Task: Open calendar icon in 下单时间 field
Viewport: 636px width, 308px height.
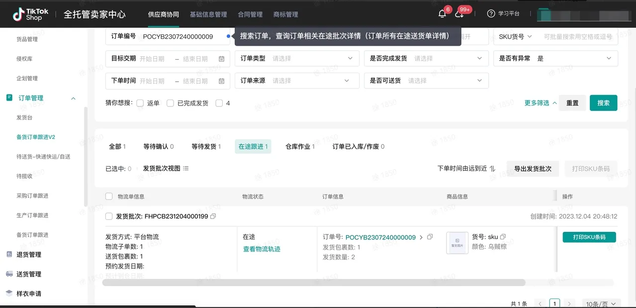Action: (x=222, y=81)
